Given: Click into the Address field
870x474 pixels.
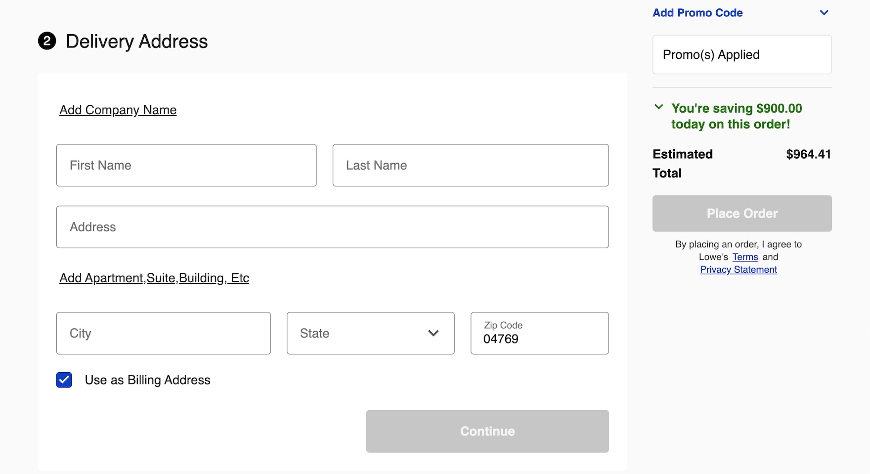Looking at the screenshot, I should tap(332, 227).
